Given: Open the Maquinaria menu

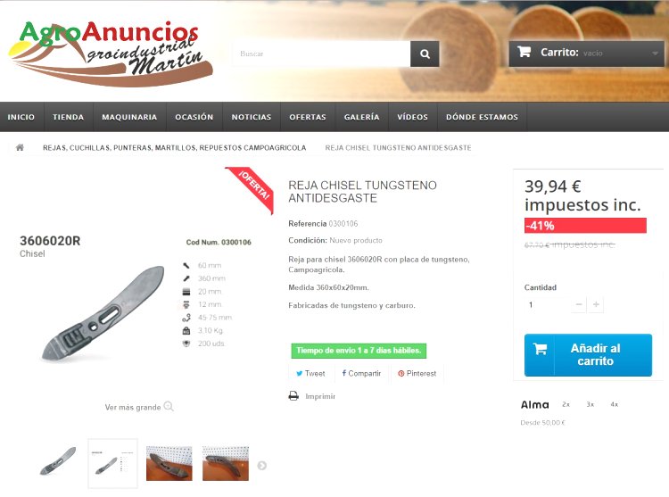Looking at the screenshot, I should point(129,117).
